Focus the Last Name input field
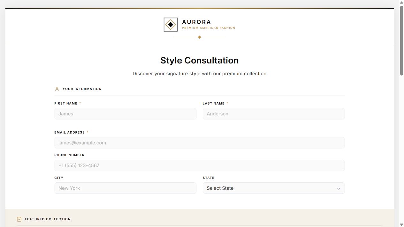 click(x=274, y=114)
